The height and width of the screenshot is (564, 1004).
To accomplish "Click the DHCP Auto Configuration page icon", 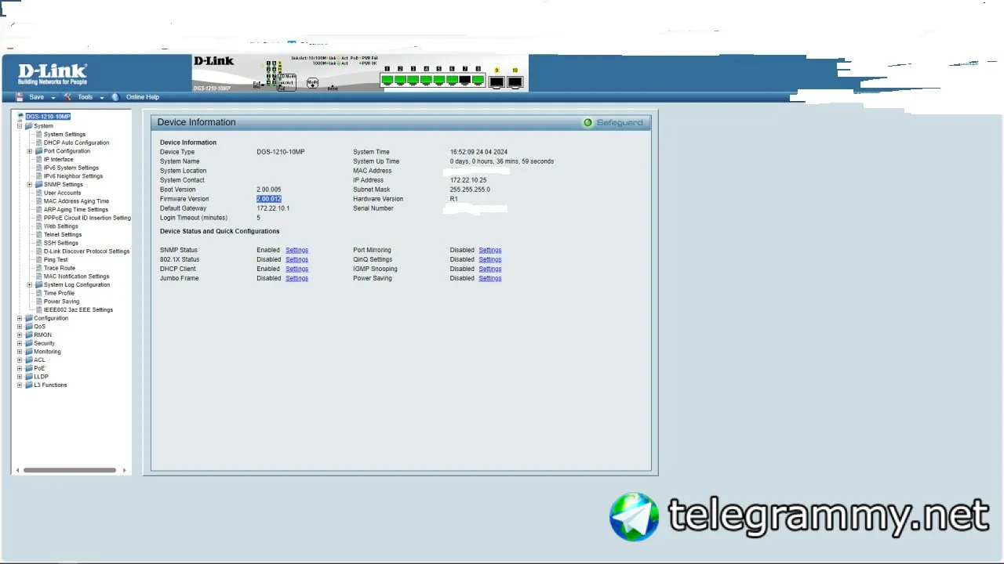I will tap(38, 143).
